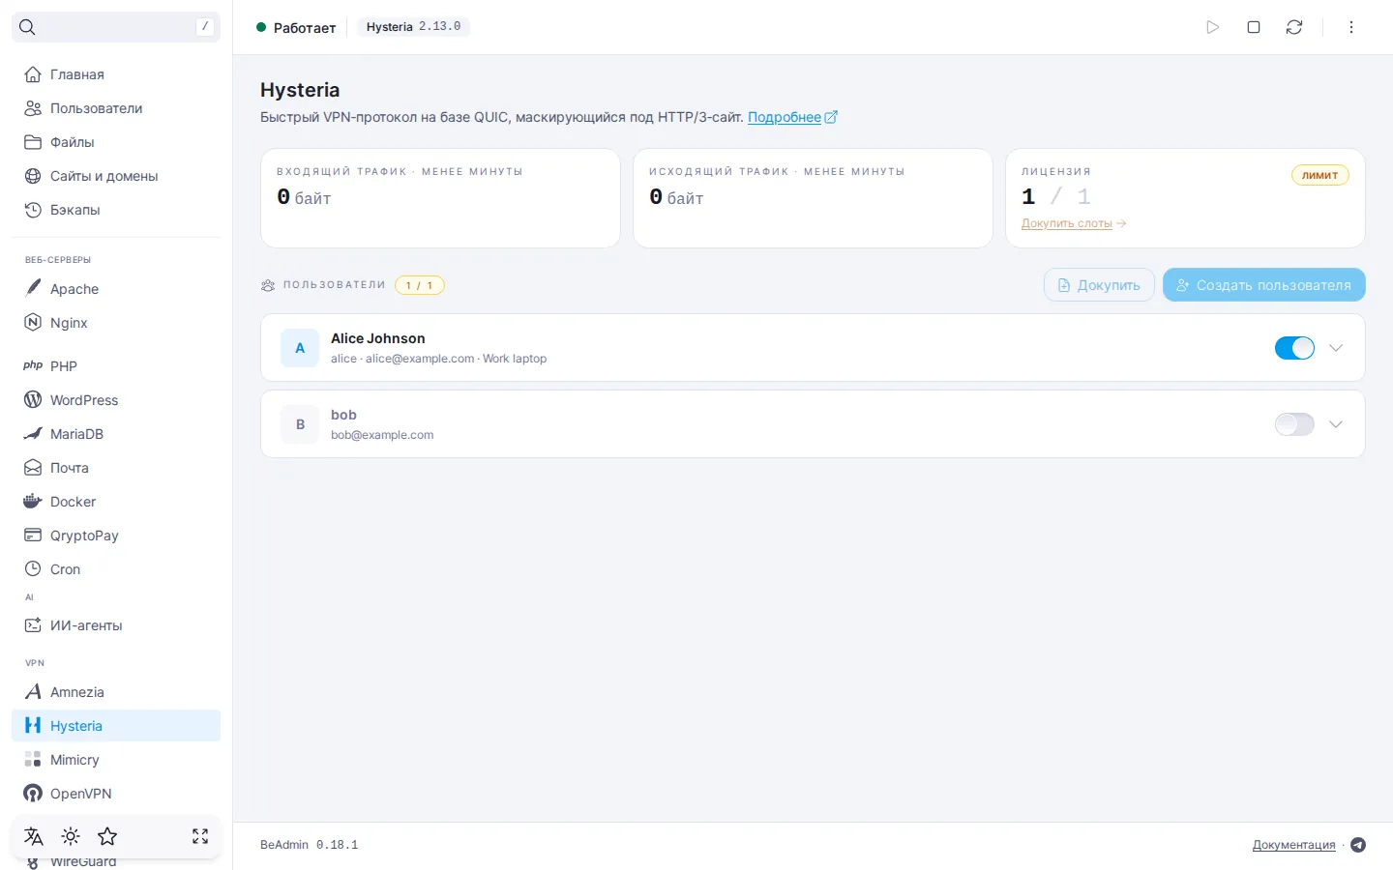This screenshot has width=1393, height=870.
Task: Go to Пользователи in the sidebar
Action: click(x=116, y=108)
